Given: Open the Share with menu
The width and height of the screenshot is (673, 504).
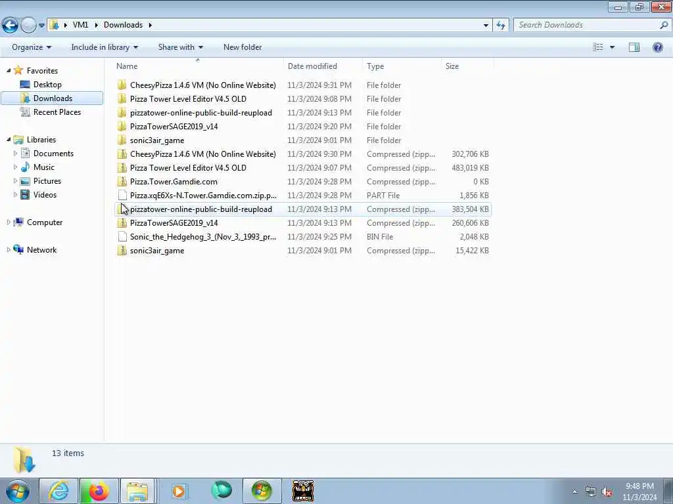Looking at the screenshot, I should (180, 47).
